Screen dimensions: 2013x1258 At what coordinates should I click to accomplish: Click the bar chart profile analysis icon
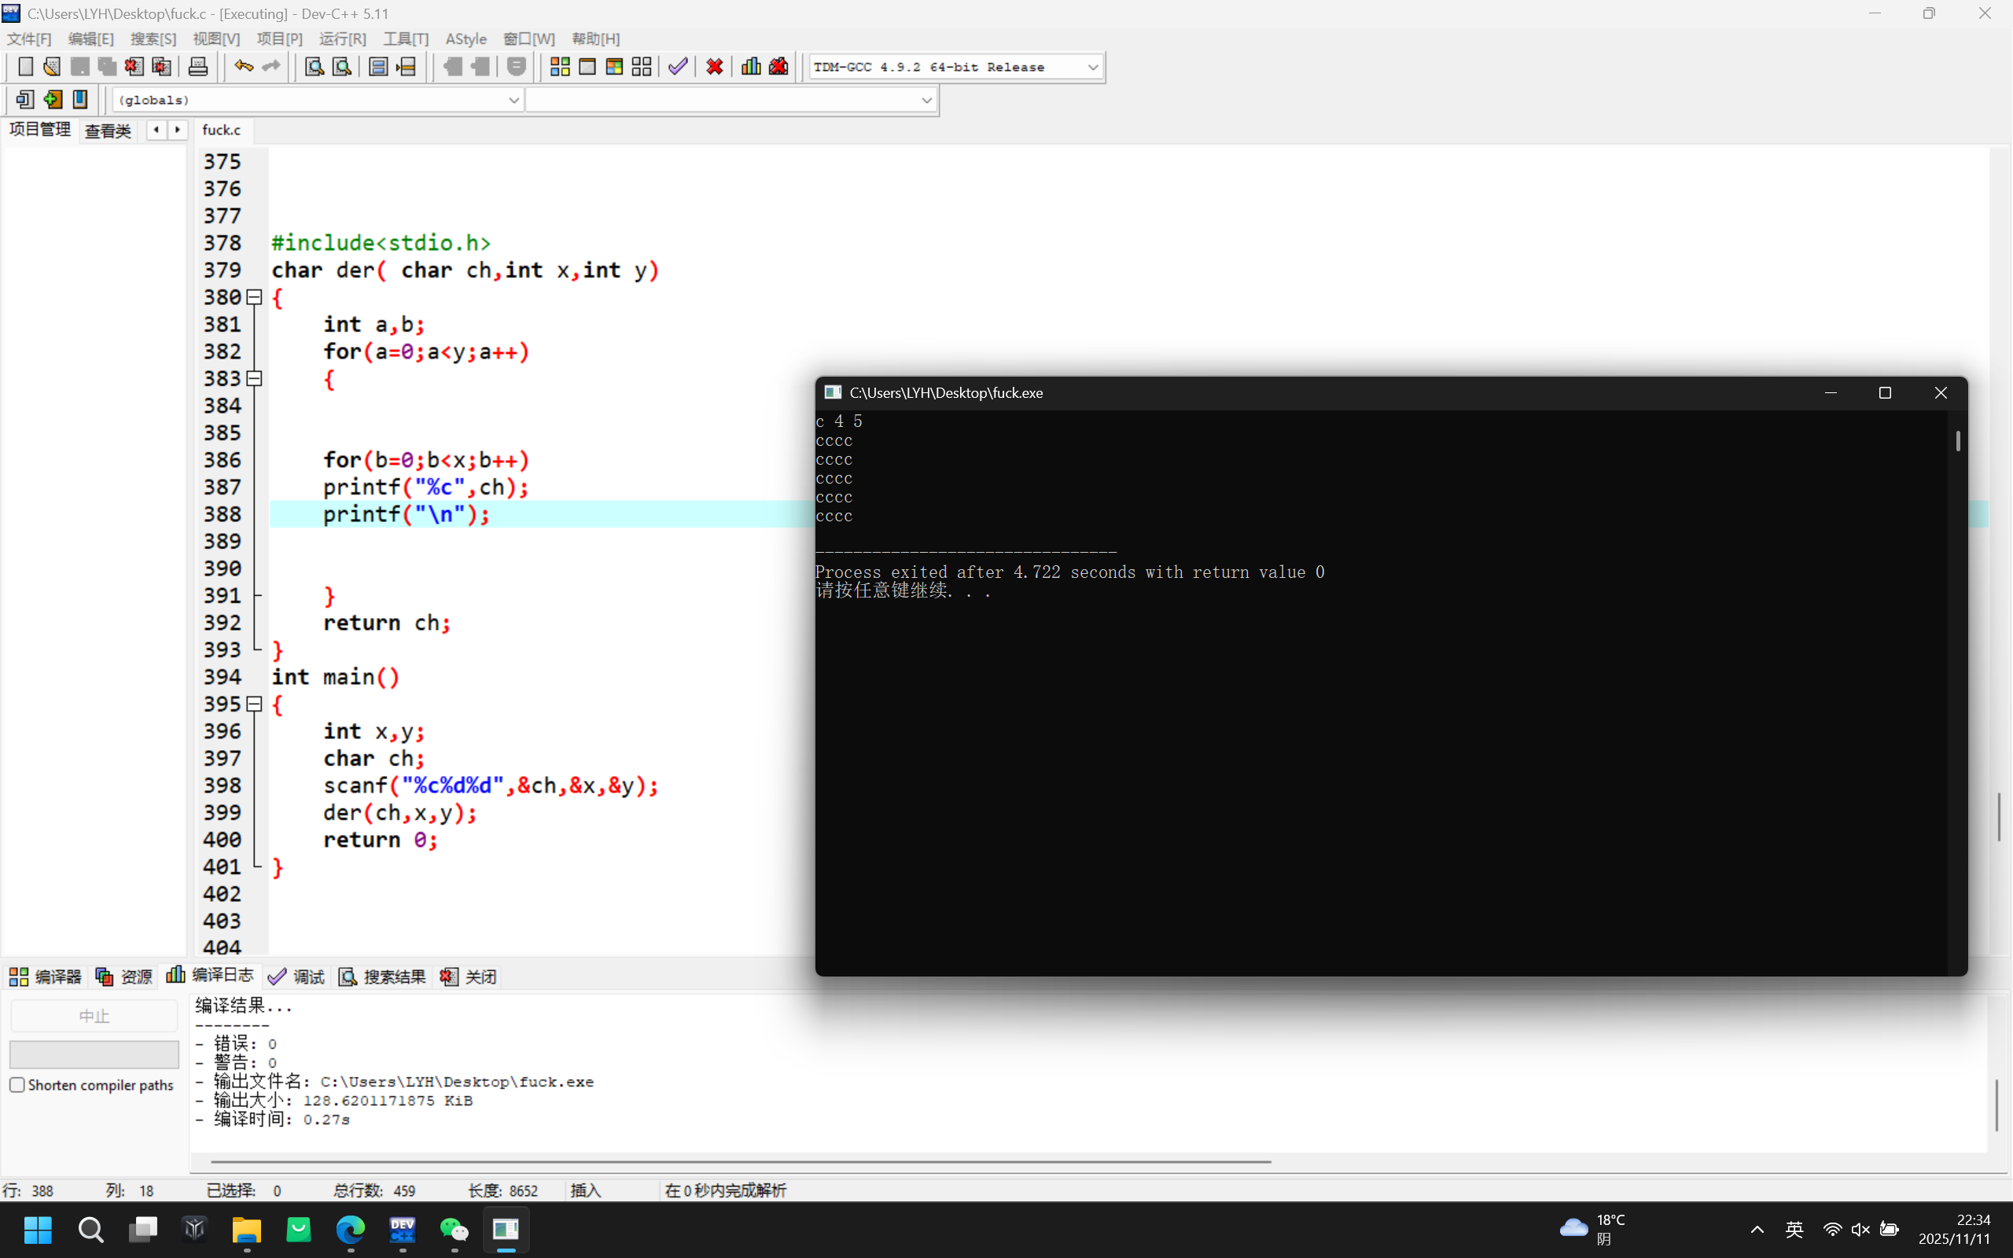750,67
